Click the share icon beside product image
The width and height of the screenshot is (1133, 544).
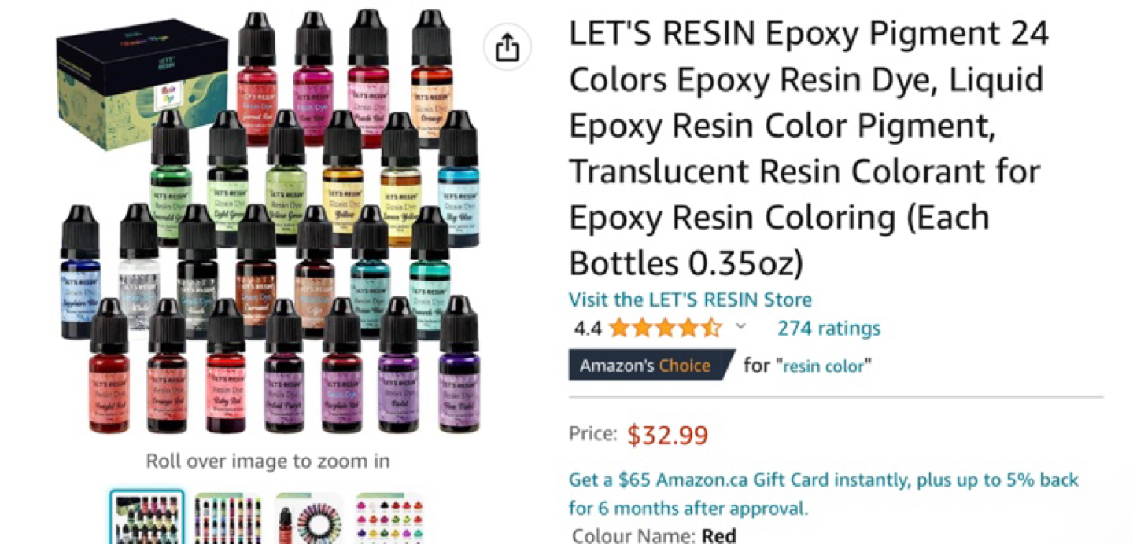pos(507,48)
